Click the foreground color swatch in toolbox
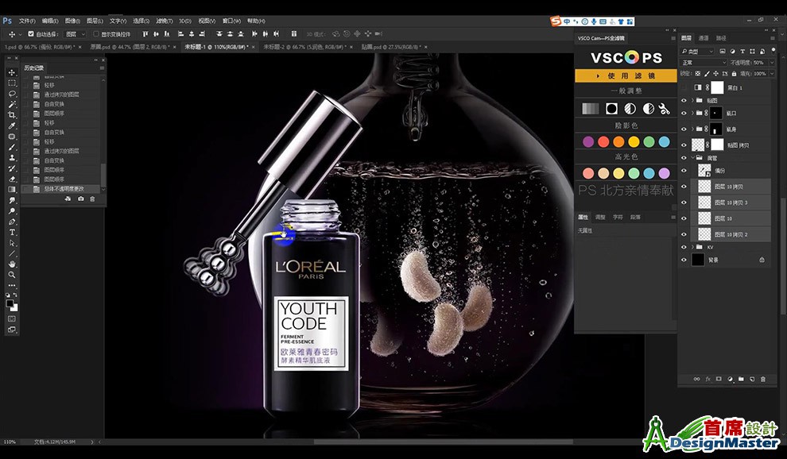 tap(10, 304)
